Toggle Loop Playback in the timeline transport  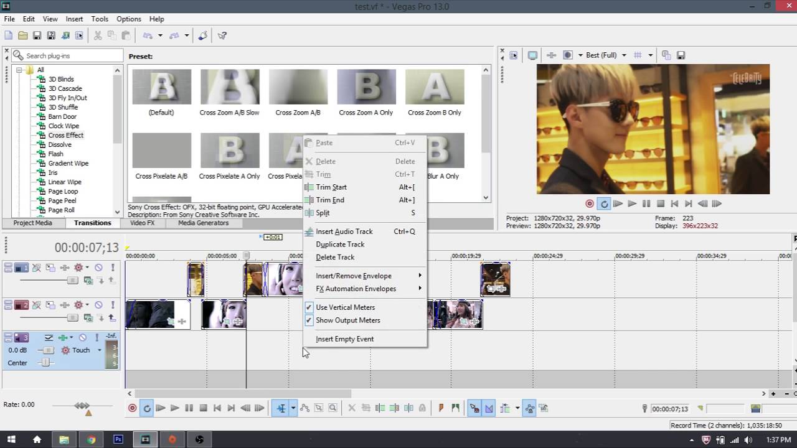[147, 408]
